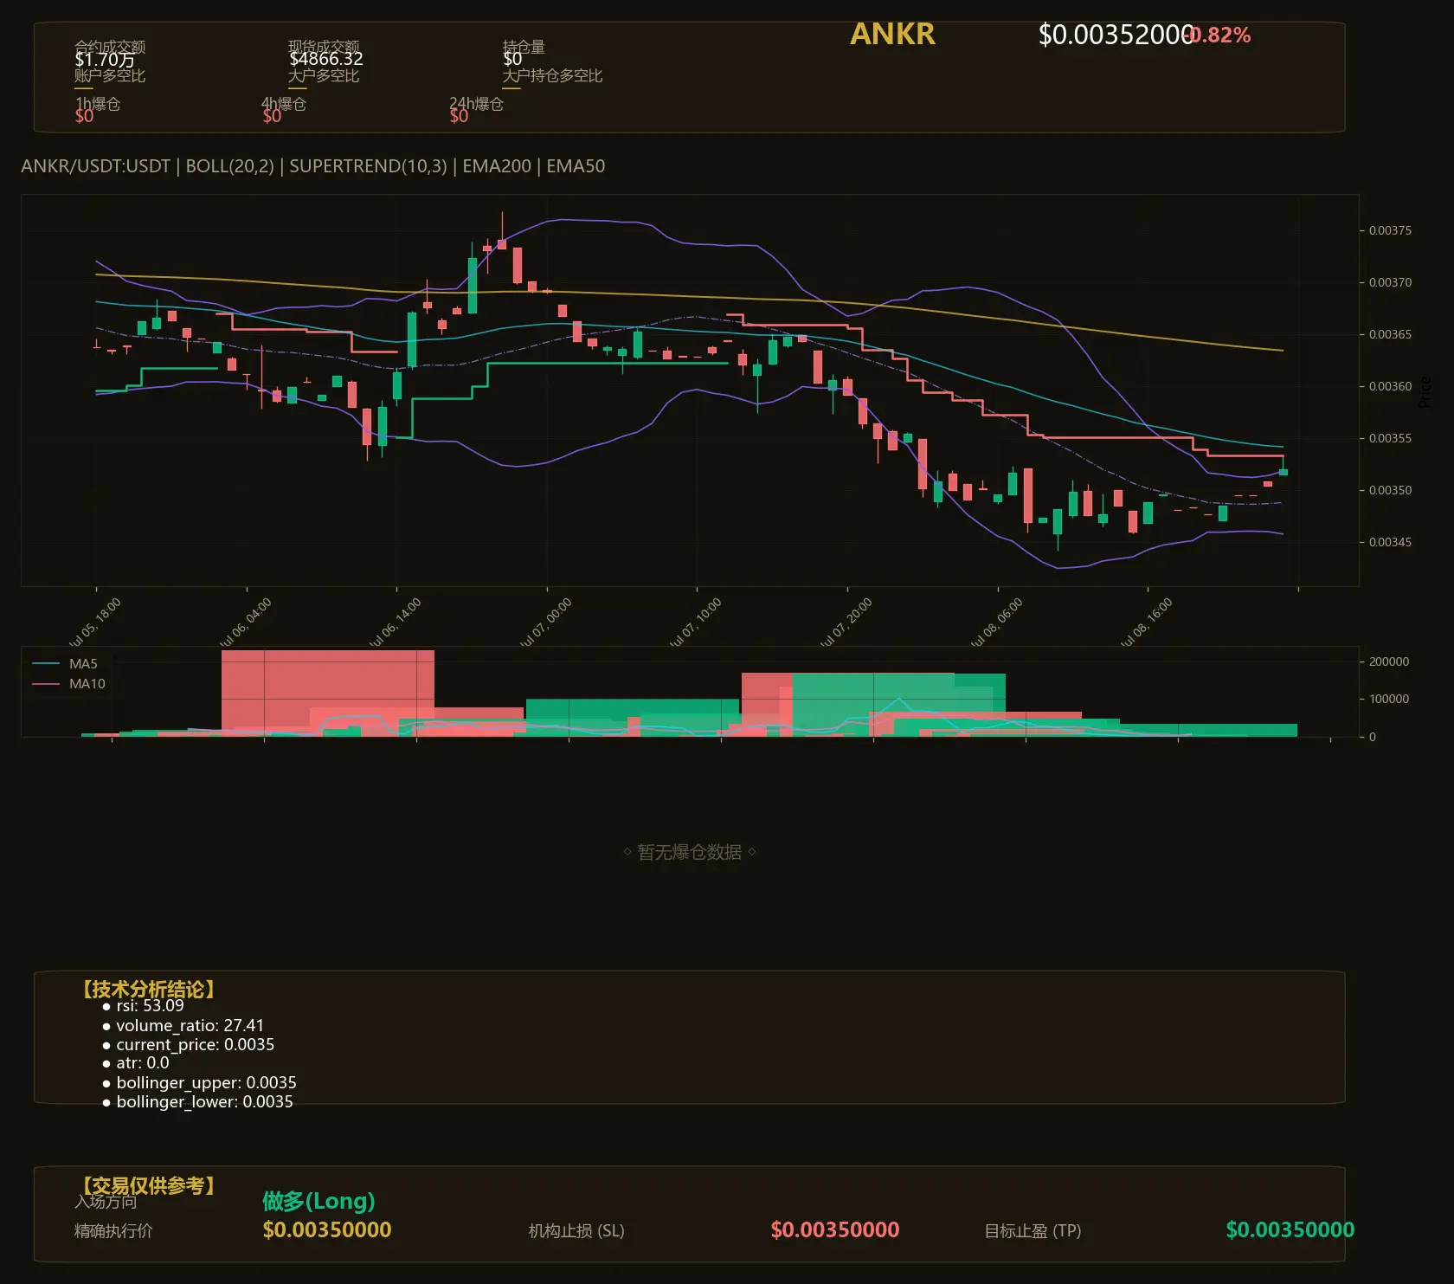1454x1284 pixels.
Task: Select the bollinger_lower: 0.0035 line
Action: [197, 1102]
